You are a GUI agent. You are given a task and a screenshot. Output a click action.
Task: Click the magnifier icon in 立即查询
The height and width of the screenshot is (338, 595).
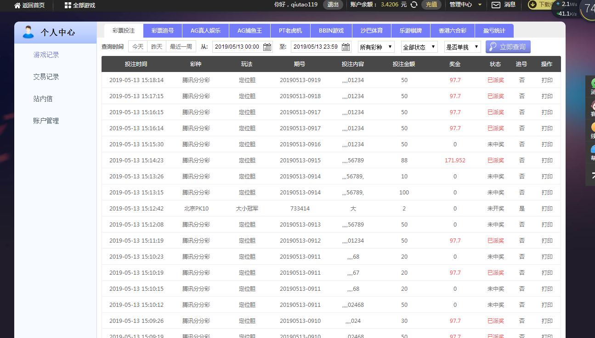click(x=493, y=47)
